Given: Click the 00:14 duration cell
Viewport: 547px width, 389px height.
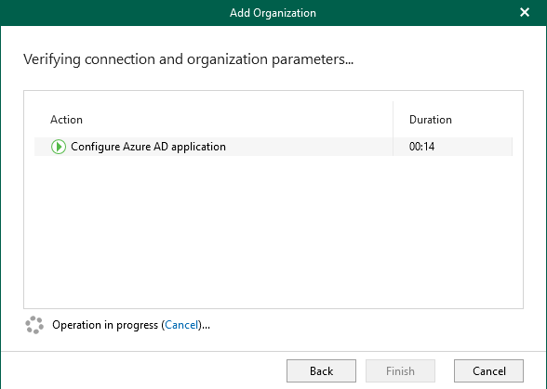Looking at the screenshot, I should click(x=421, y=147).
